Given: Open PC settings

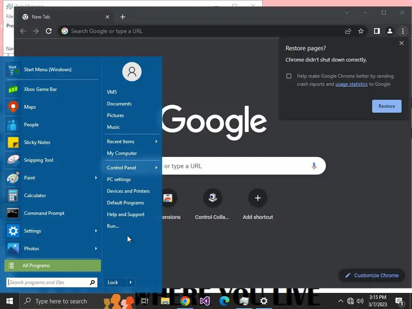Looking at the screenshot, I should pyautogui.click(x=119, y=179).
